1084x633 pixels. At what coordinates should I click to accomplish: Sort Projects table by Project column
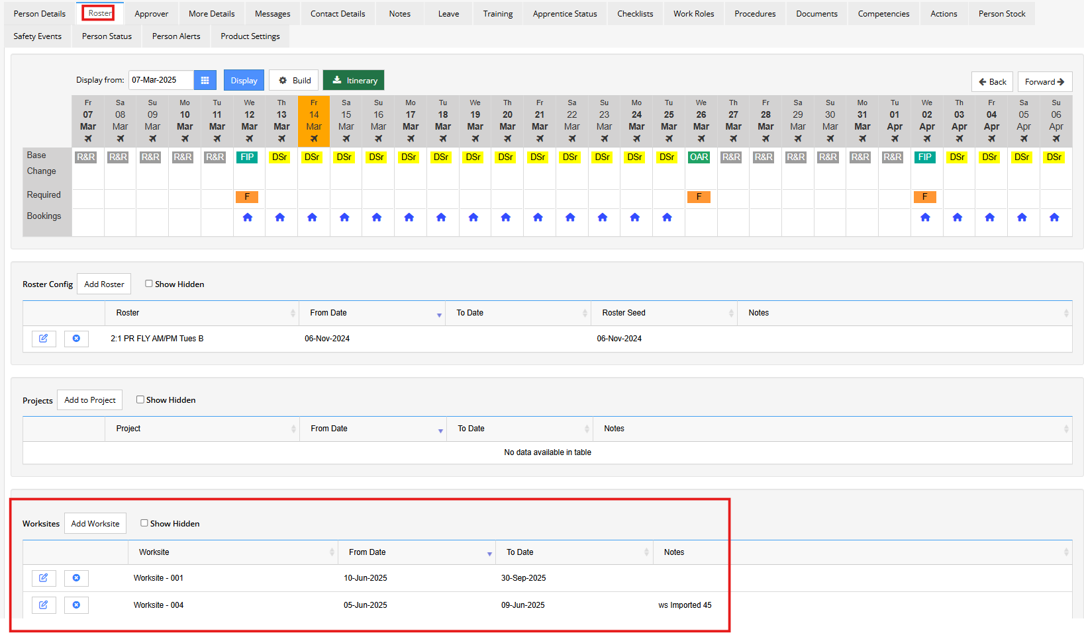click(203, 429)
